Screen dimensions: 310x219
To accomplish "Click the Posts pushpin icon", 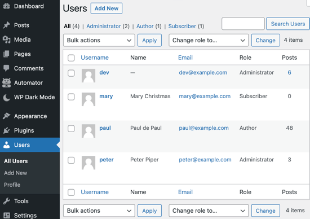I will (x=7, y=25).
